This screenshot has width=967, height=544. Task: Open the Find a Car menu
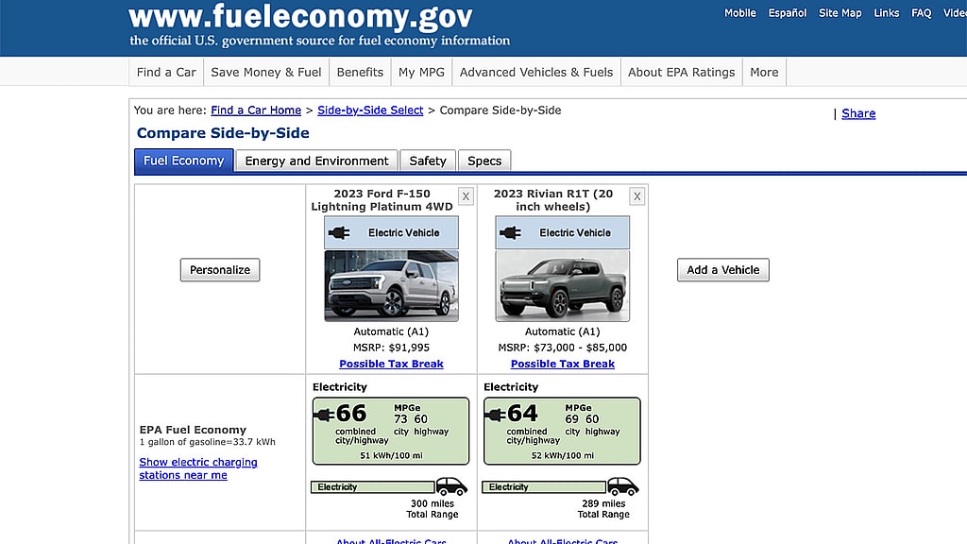tap(166, 72)
